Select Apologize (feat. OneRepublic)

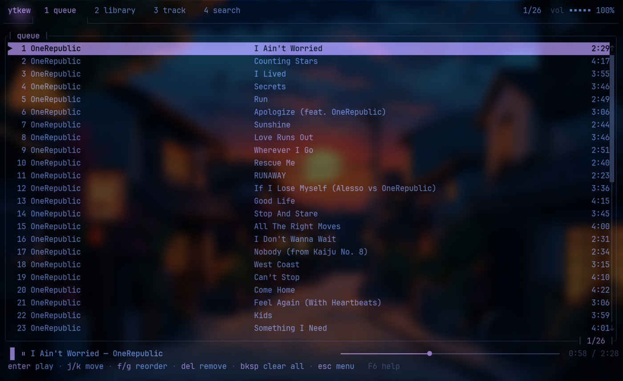308,112
